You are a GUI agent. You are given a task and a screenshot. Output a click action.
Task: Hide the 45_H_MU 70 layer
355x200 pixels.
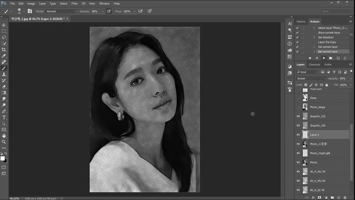(x=298, y=172)
